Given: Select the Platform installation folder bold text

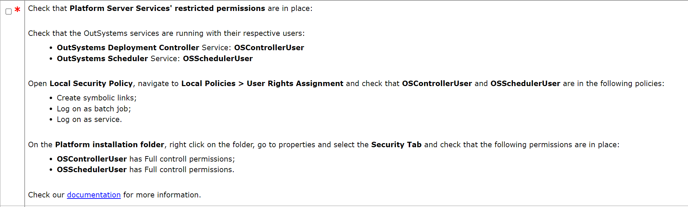Looking at the screenshot, I should coord(109,144).
